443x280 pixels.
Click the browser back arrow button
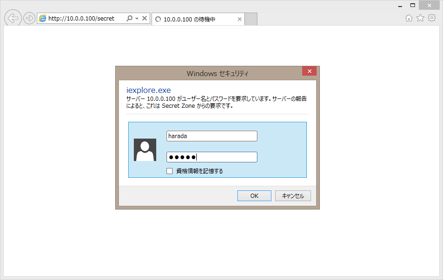point(13,18)
